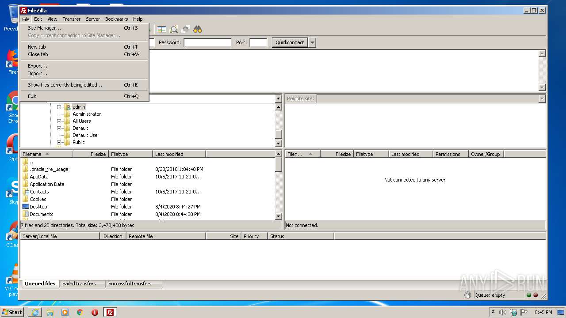Image resolution: width=566 pixels, height=318 pixels.
Task: Click message log scrollbar up arrow
Action: [542, 53]
